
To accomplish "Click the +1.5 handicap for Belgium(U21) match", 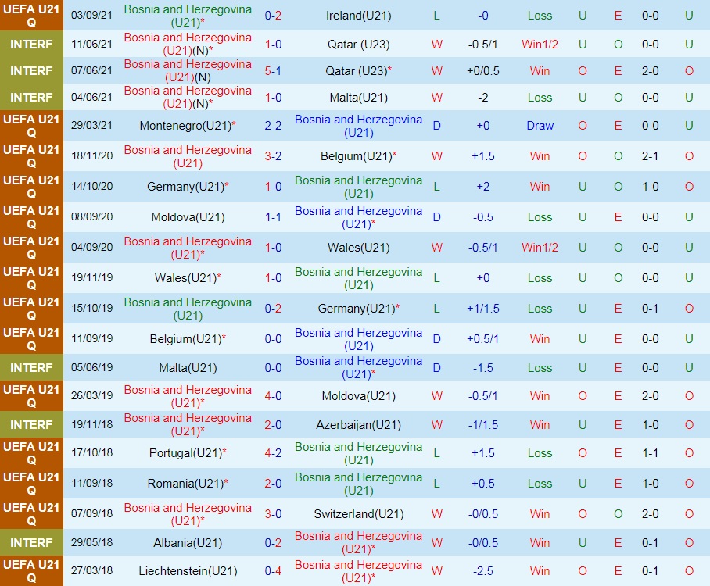I will click(482, 156).
